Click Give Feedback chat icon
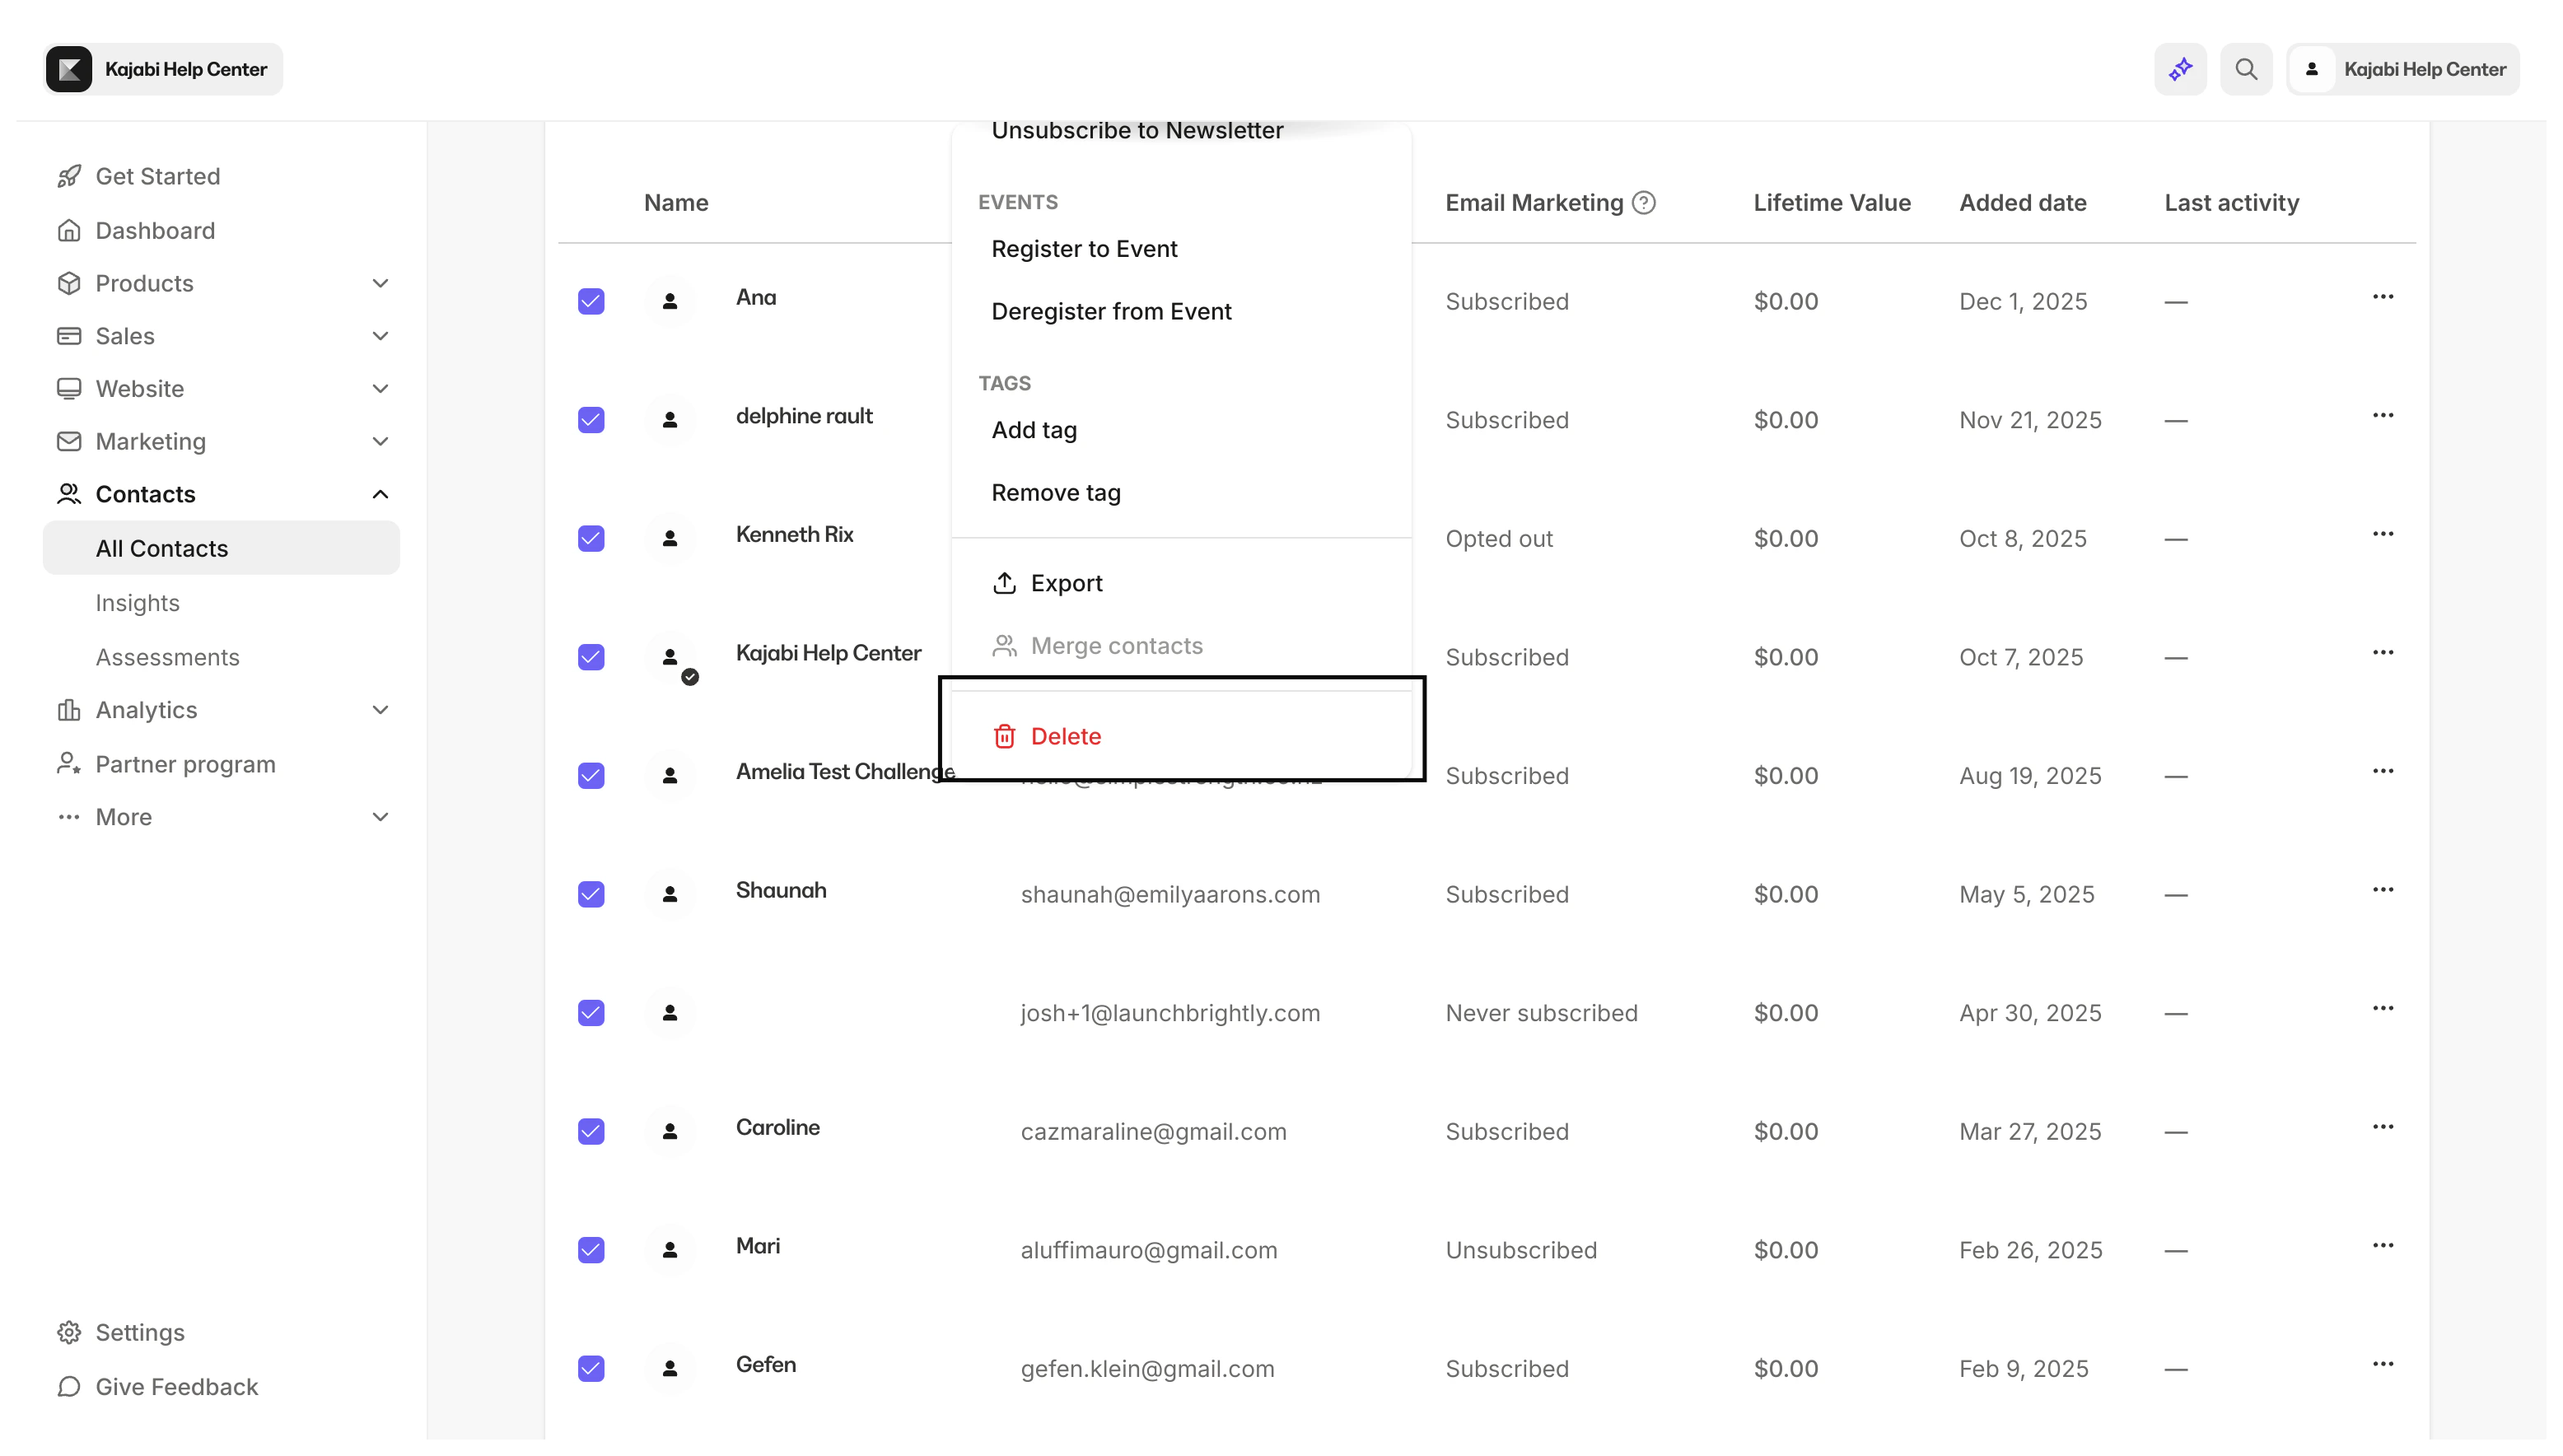The height and width of the screenshot is (1456, 2563). (69, 1386)
